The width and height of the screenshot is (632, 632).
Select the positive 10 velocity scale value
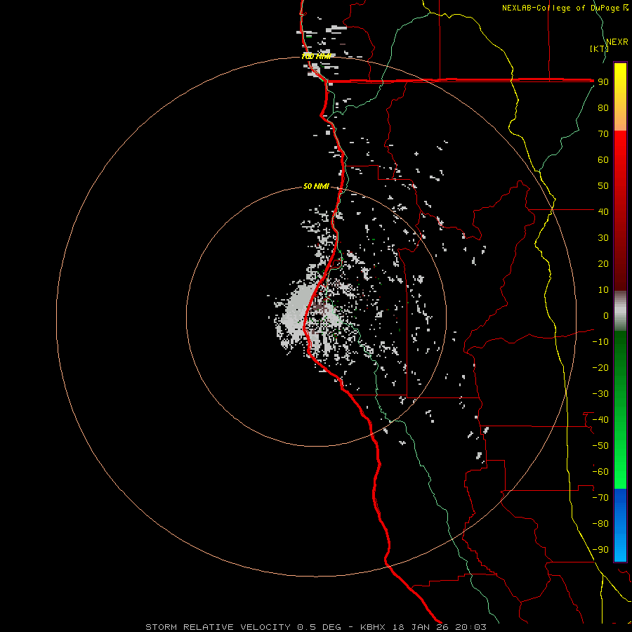(603, 290)
